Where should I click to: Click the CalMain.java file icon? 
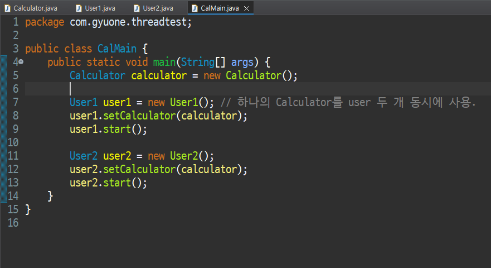click(x=195, y=8)
